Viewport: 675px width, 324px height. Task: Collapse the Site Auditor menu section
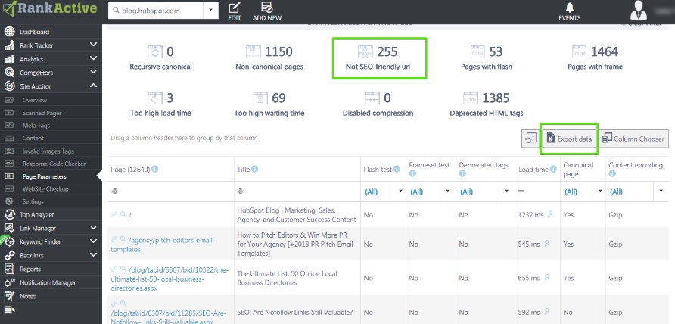pyautogui.click(x=93, y=86)
